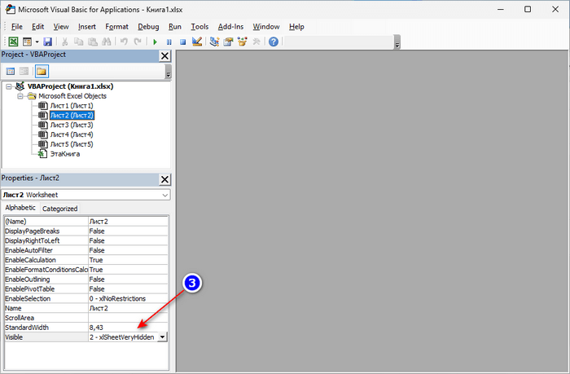Open Visual Basic Help question mark icon

pyautogui.click(x=273, y=42)
